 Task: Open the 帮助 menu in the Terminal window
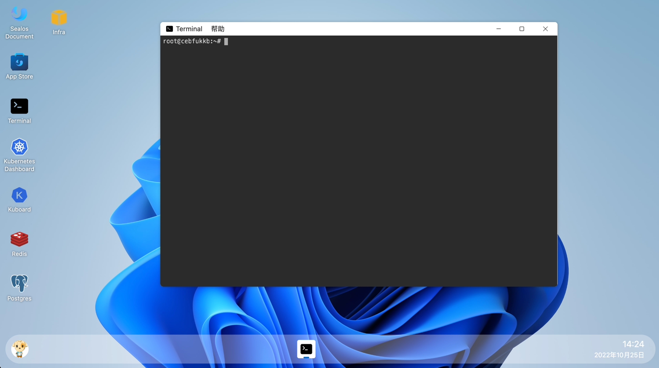tap(218, 29)
